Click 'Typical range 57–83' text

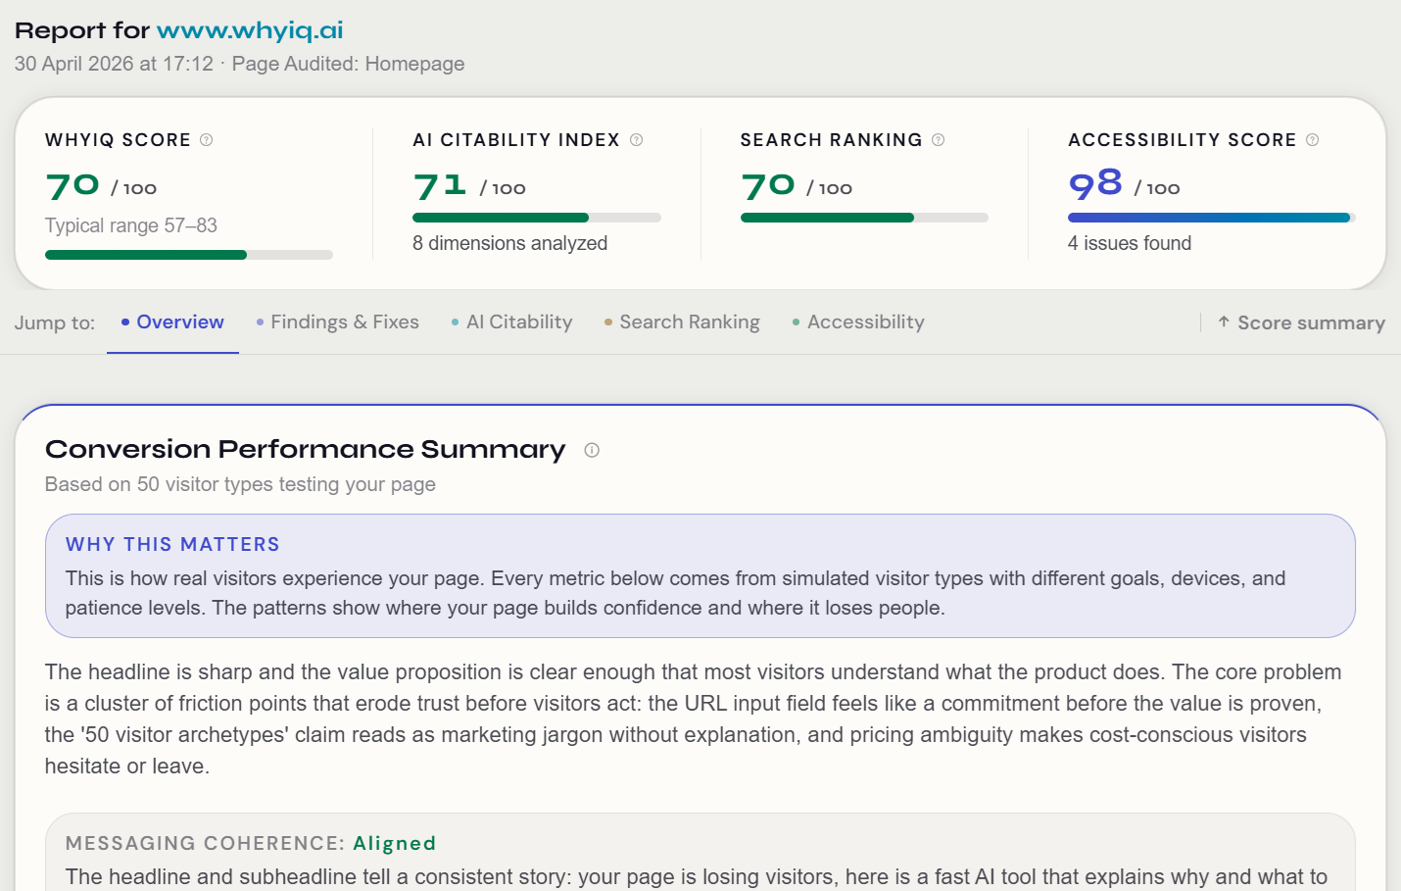131,225
